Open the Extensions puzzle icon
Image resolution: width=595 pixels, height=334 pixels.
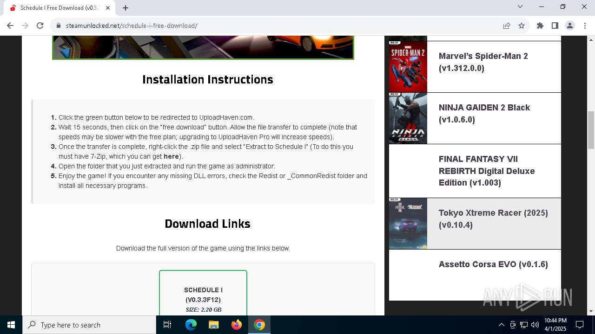[x=540, y=26]
